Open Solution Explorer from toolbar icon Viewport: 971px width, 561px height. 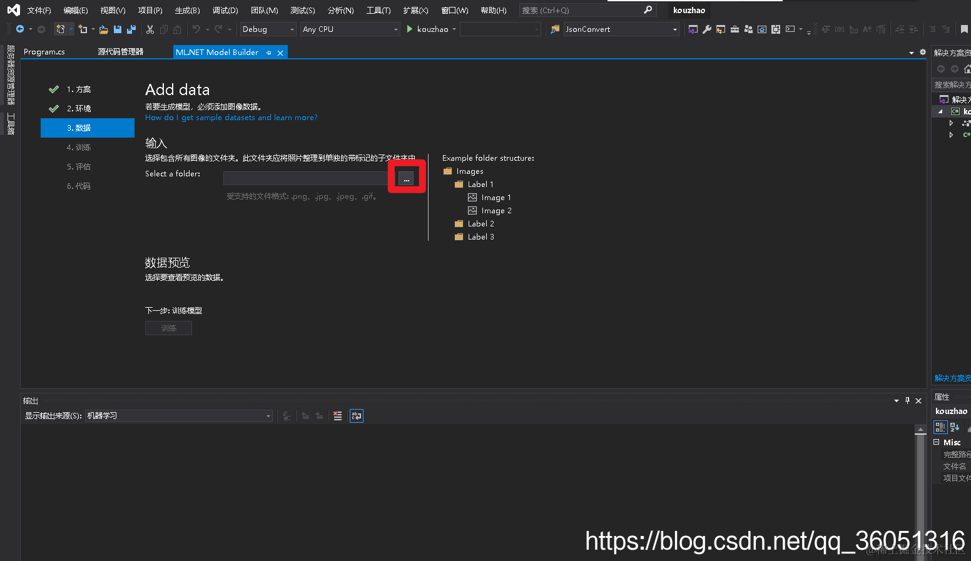(x=693, y=29)
